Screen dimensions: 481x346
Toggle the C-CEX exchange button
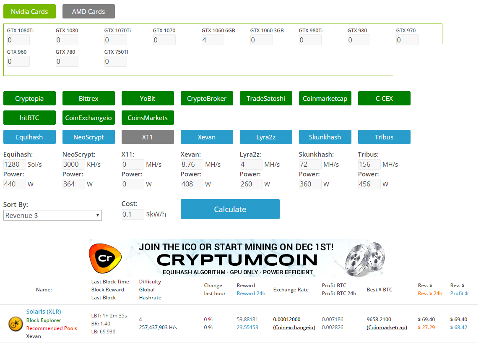(x=385, y=98)
